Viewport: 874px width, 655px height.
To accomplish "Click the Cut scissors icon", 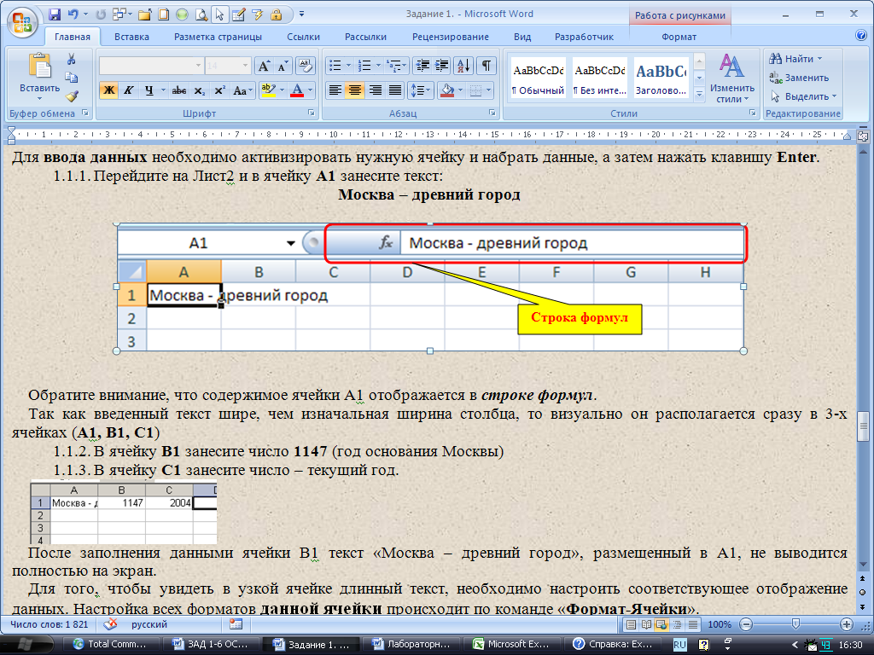I will coord(72,59).
